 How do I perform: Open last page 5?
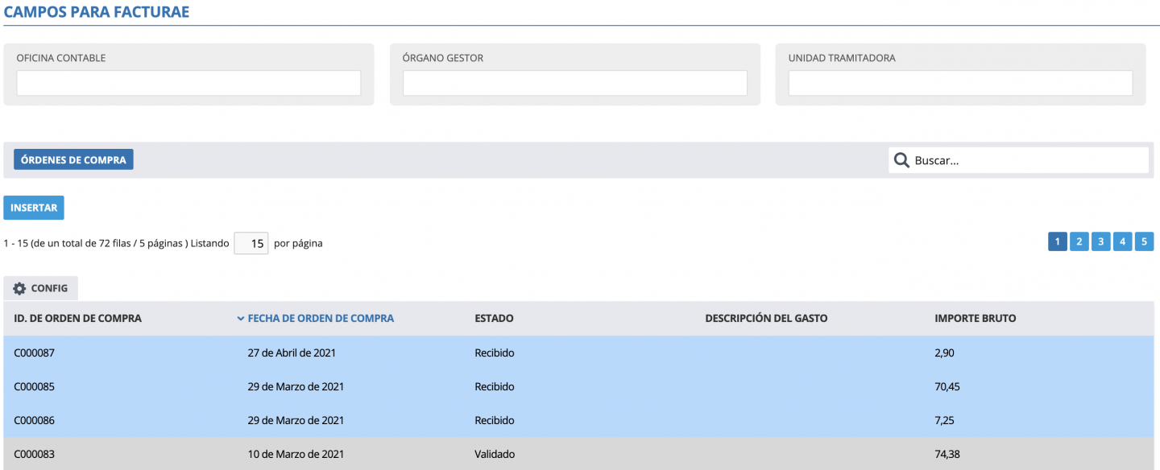point(1144,241)
